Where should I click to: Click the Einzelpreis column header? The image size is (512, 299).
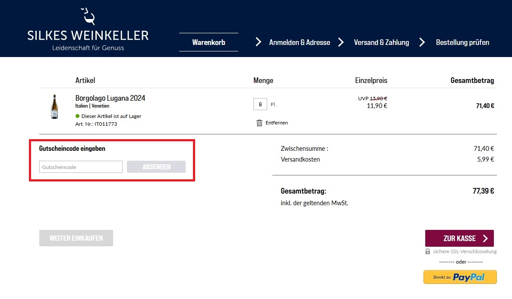click(x=371, y=80)
